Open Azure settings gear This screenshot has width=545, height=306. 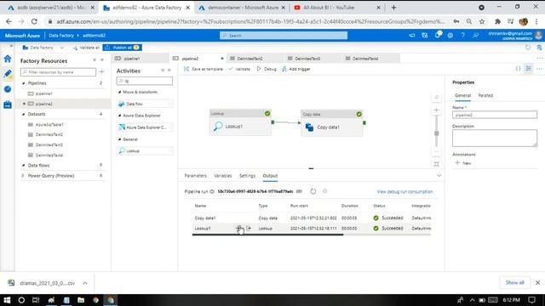[450, 36]
